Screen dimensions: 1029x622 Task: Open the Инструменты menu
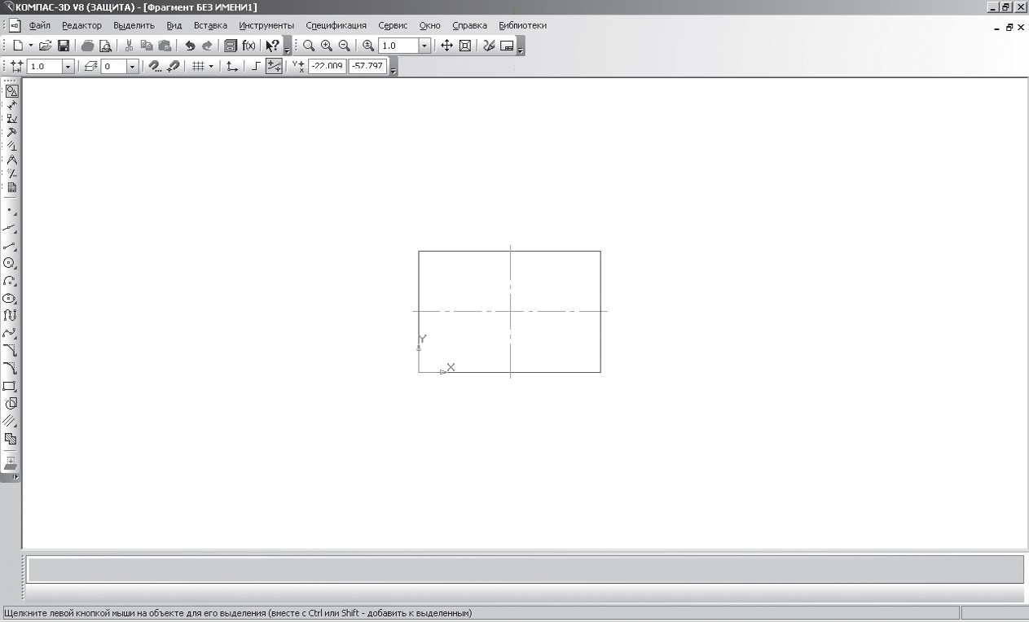pyautogui.click(x=266, y=25)
